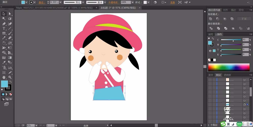Screen dimensions: 253x127
Task: Choose the Eyedropper tool
Action: point(4,62)
